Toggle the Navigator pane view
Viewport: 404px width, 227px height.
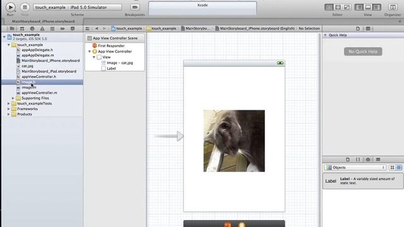(359, 7)
